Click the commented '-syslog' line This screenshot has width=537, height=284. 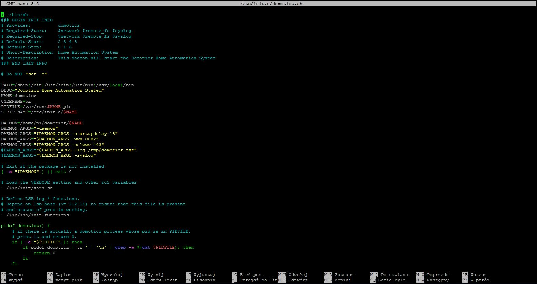point(49,155)
